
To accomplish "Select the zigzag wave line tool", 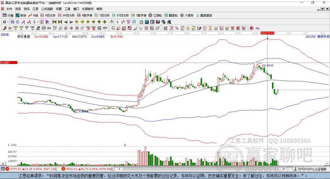I will 141,28.
